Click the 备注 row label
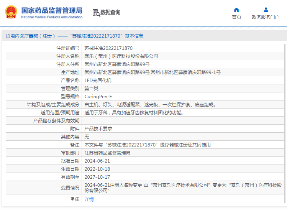 [75, 145]
